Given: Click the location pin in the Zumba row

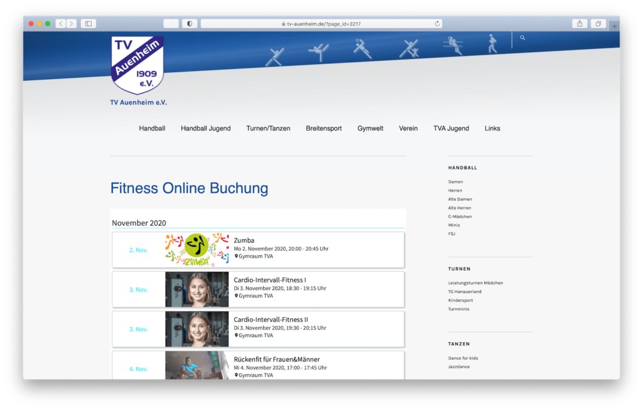Looking at the screenshot, I should [236, 256].
